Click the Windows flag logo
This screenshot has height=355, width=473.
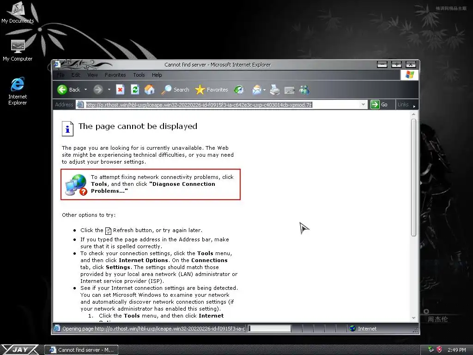click(409, 74)
